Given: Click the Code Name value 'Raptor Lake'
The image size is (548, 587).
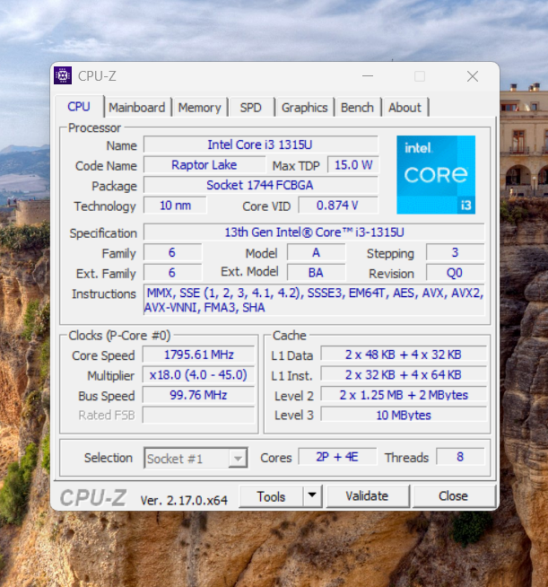Looking at the screenshot, I should [204, 165].
